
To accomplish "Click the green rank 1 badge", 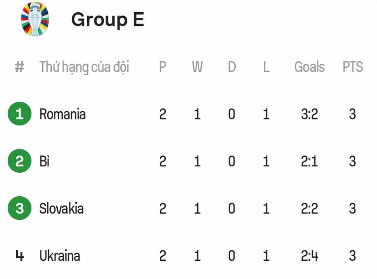I will point(20,114).
